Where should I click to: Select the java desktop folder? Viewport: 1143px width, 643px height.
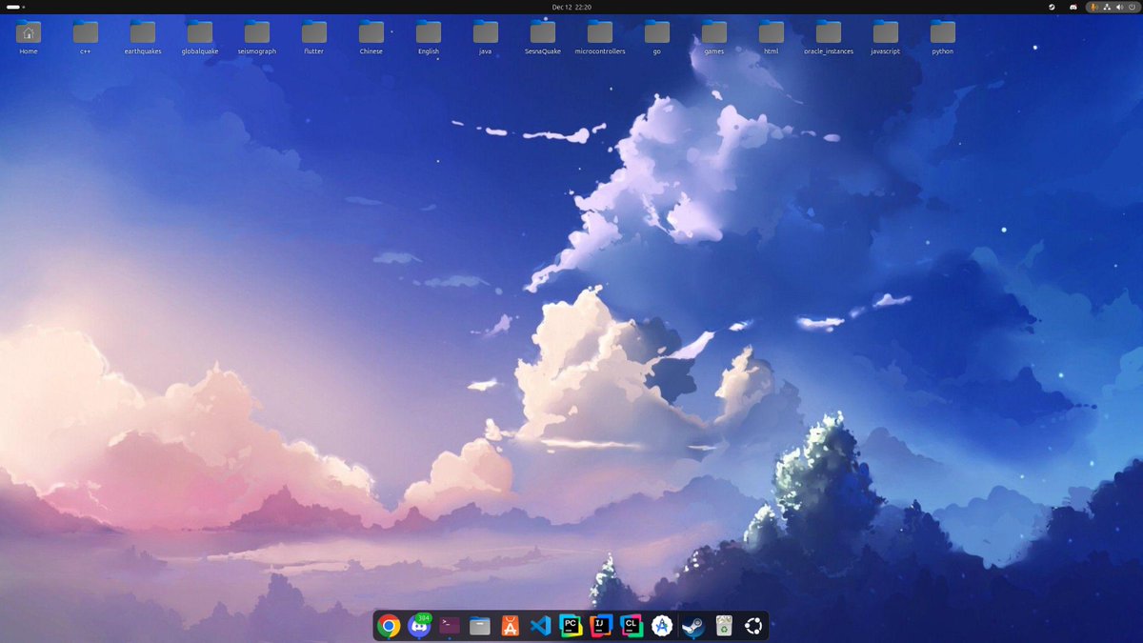pos(486,36)
